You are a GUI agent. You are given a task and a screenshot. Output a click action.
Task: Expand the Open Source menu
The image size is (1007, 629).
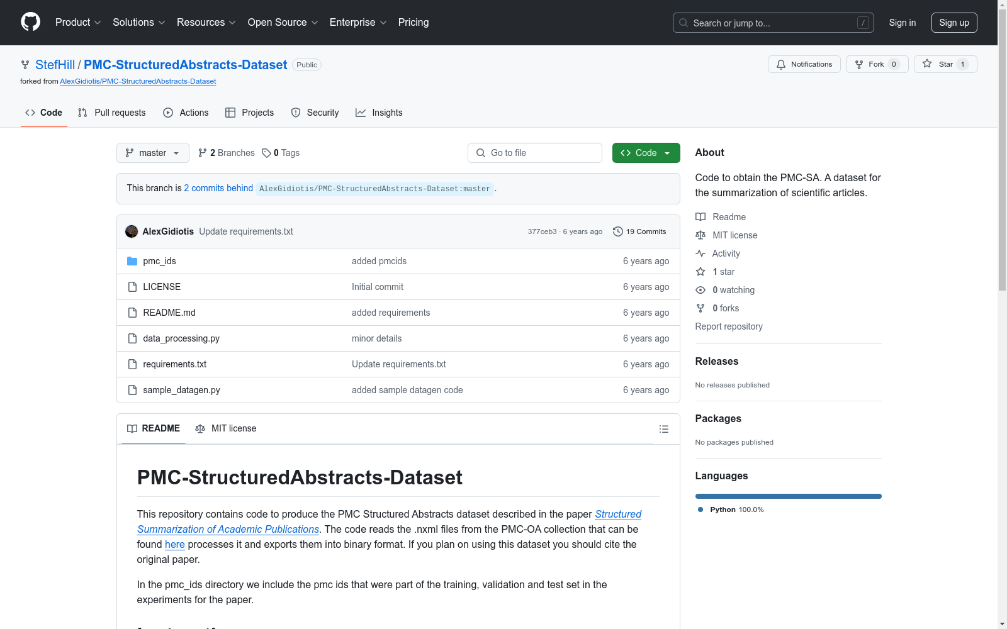pyautogui.click(x=283, y=22)
